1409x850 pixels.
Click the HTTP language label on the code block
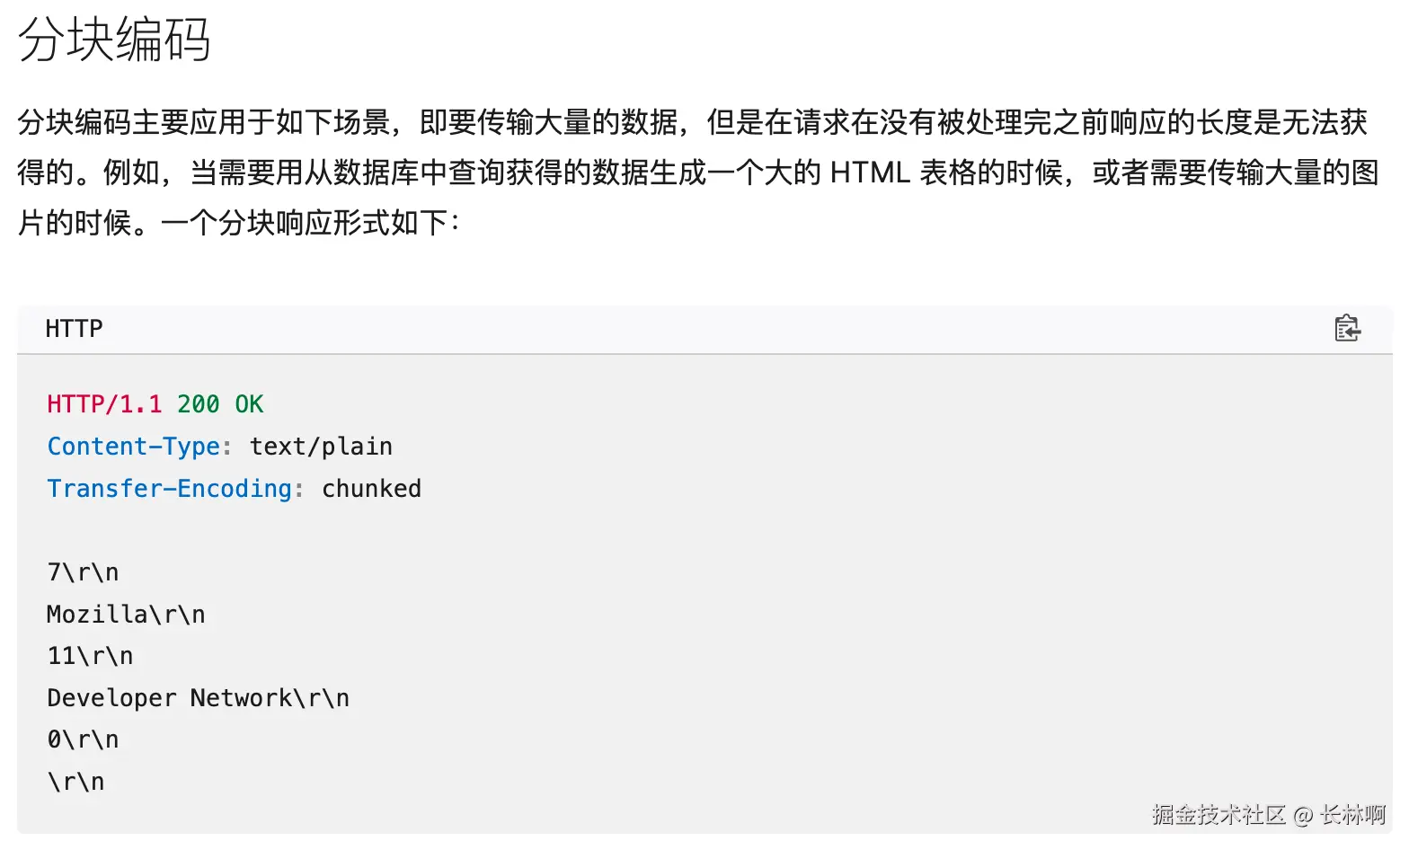pyautogui.click(x=73, y=329)
